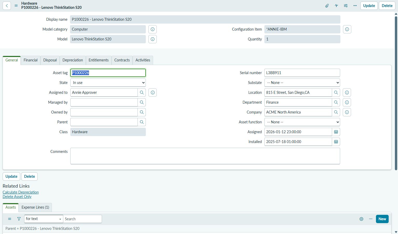Image resolution: width=398 pixels, height=234 pixels.
Task: Open the form context menu hamburger icon
Action: point(16,6)
